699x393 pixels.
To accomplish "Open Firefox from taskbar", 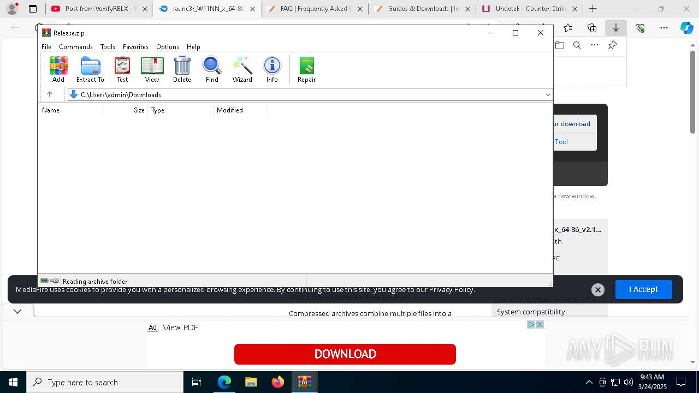I will (278, 382).
